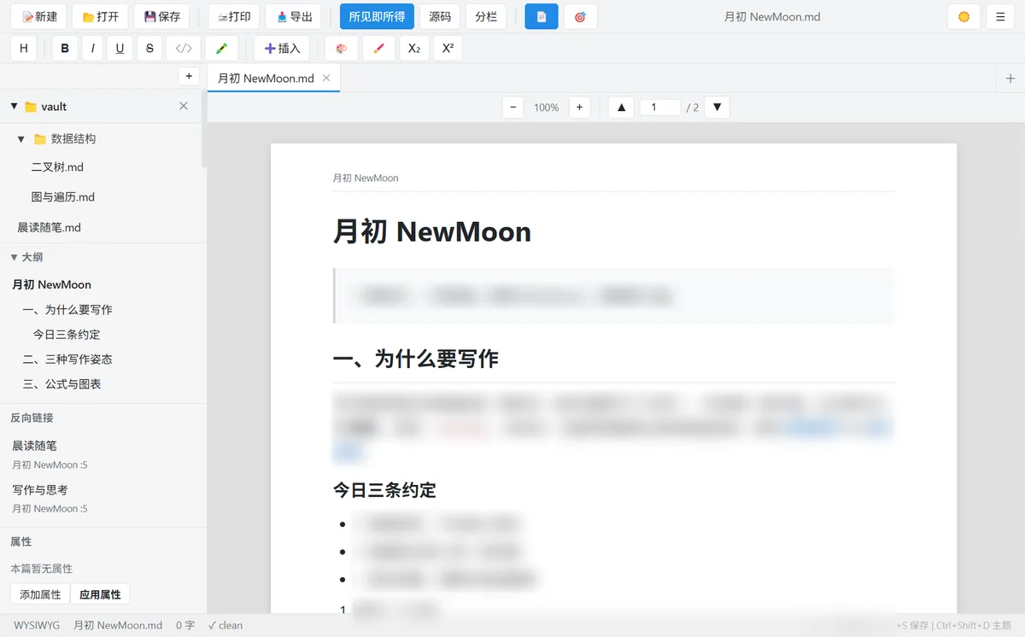Click the paintbrush background color icon

click(x=378, y=48)
